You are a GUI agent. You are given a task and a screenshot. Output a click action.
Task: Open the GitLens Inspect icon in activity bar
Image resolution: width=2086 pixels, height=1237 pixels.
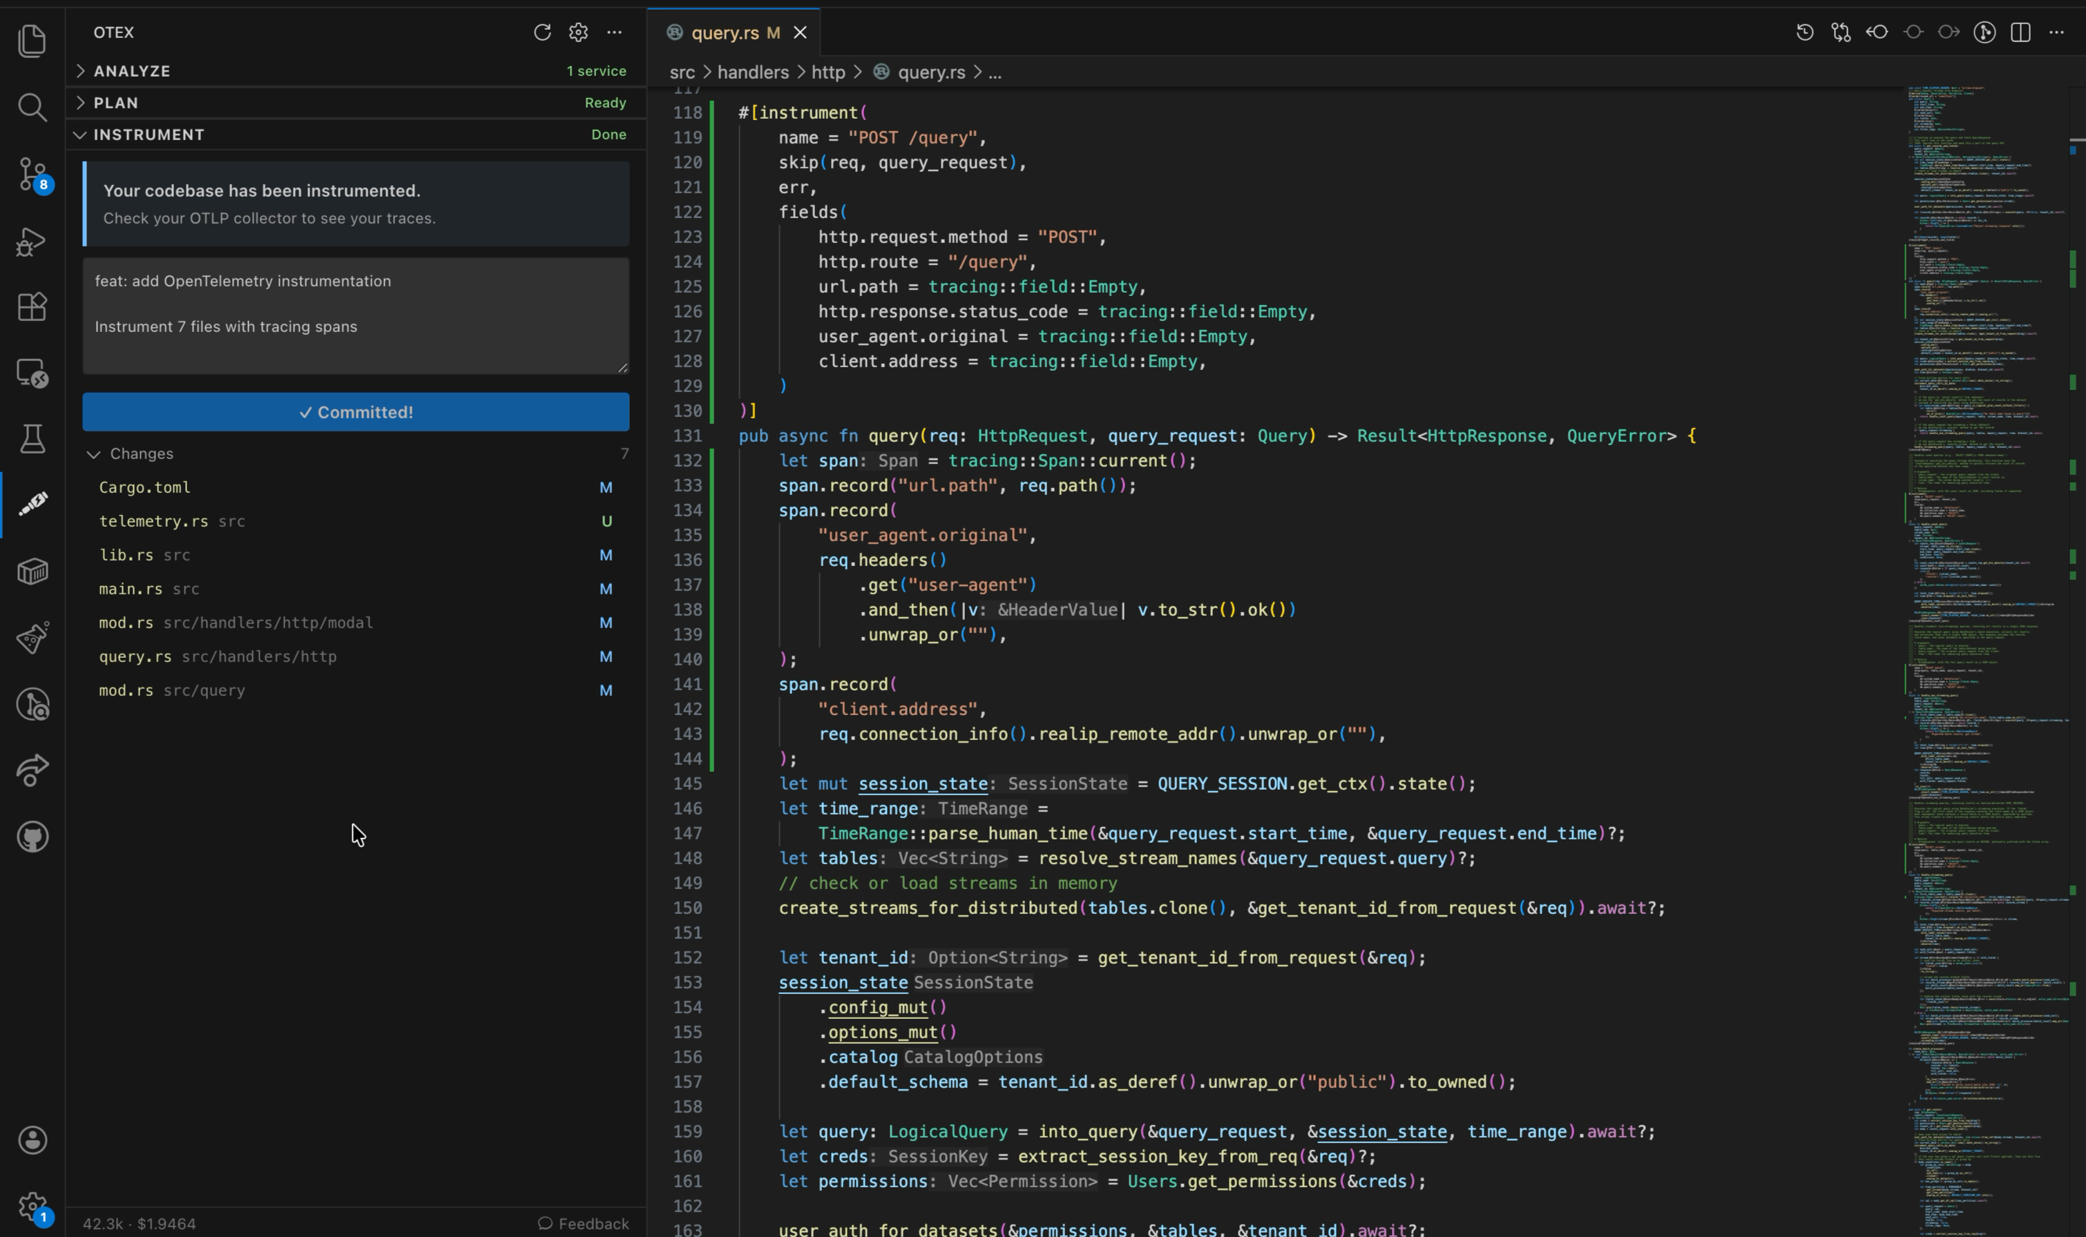32,704
